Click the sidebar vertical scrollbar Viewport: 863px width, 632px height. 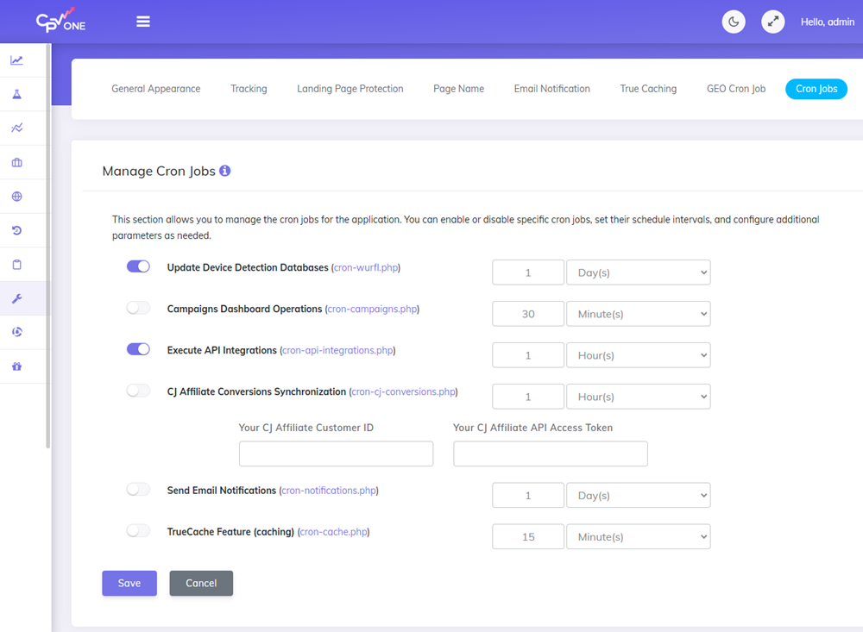(x=47, y=247)
